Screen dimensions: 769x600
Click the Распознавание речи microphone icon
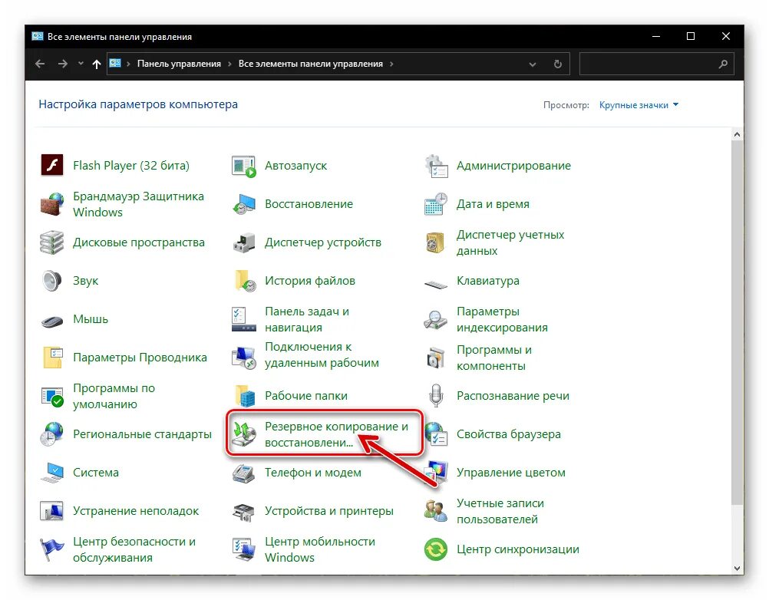pyautogui.click(x=436, y=396)
